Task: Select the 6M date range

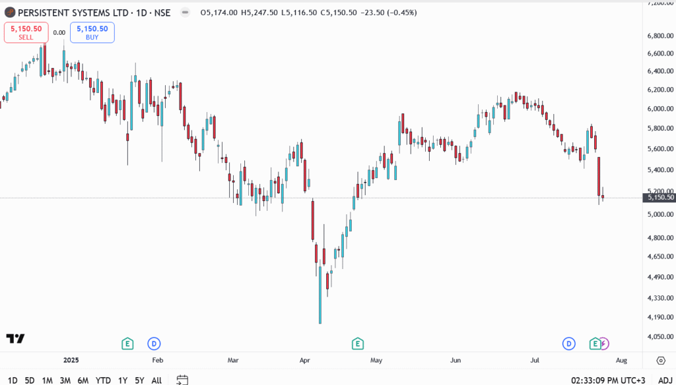Action: pos(83,380)
